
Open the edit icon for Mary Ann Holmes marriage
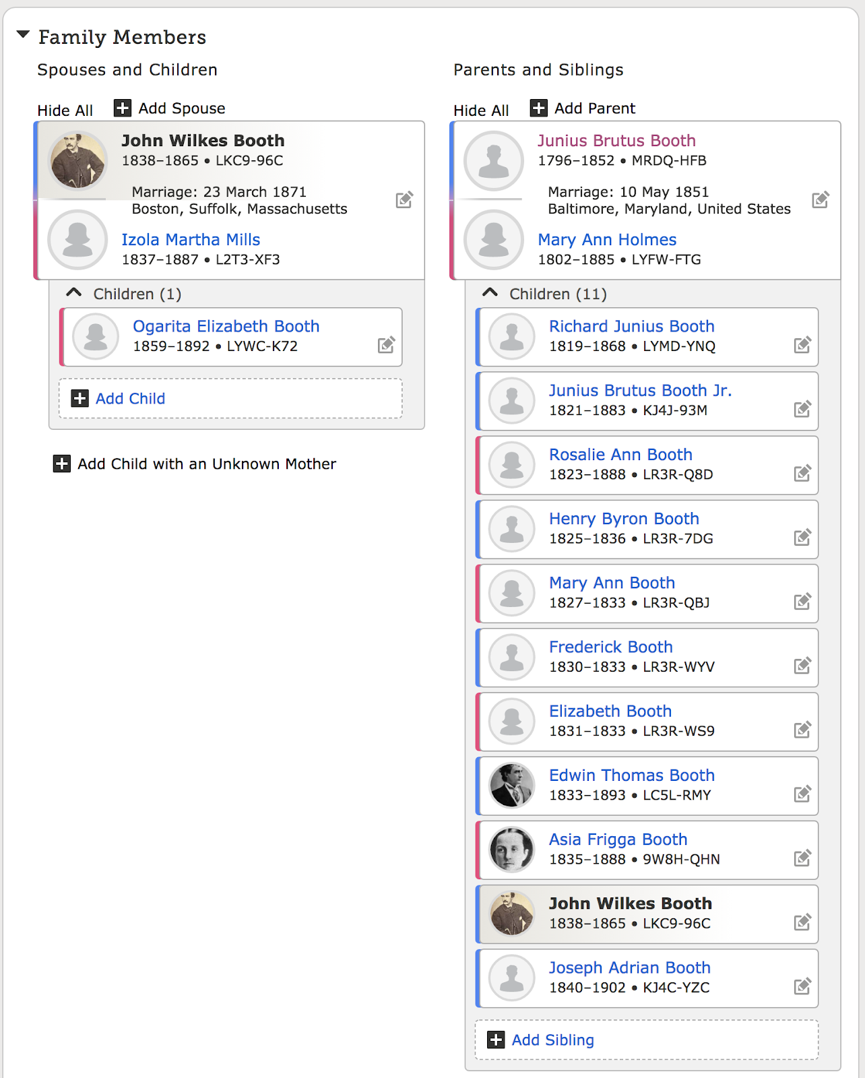tap(821, 200)
